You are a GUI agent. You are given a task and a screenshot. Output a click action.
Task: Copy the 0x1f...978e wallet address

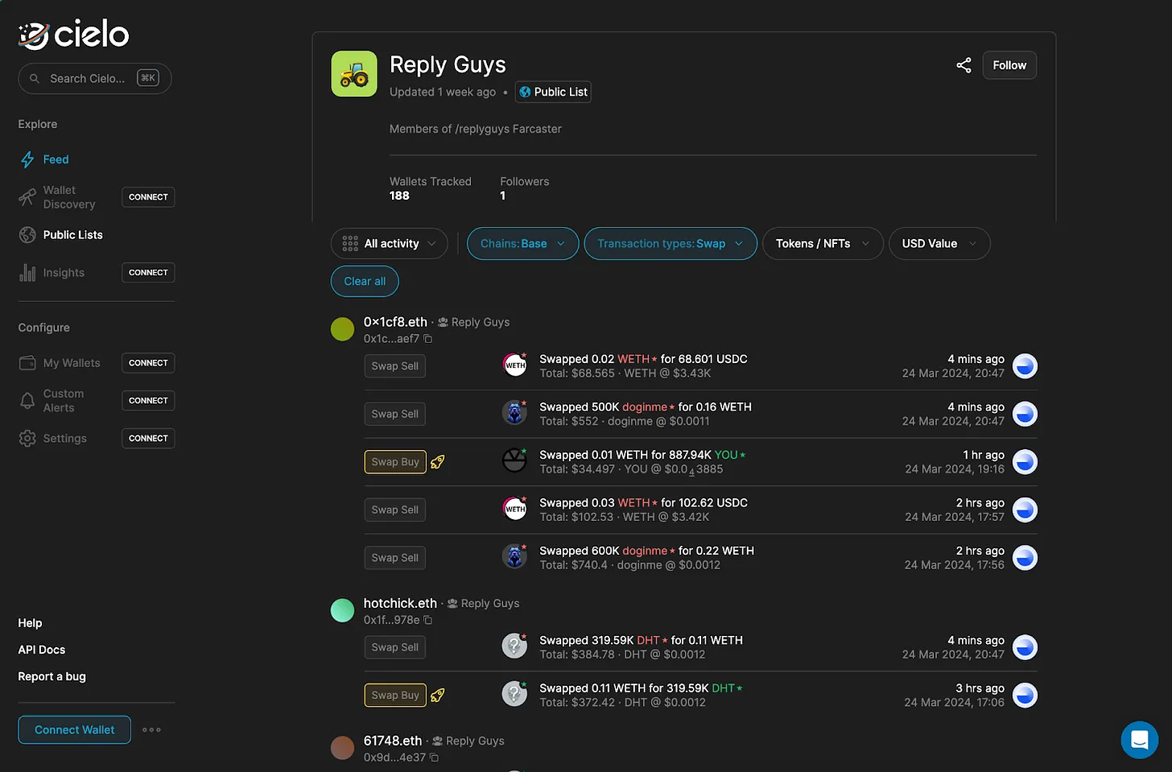pos(428,620)
